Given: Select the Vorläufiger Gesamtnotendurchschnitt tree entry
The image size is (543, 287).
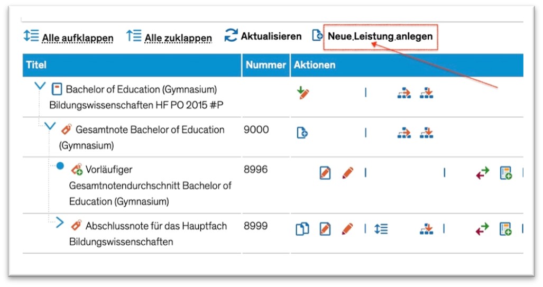Looking at the screenshot, I should 150,185.
